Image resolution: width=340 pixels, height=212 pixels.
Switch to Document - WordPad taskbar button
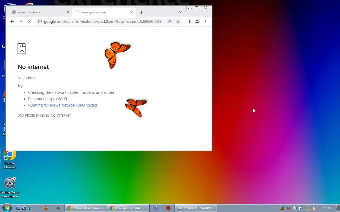(195, 208)
